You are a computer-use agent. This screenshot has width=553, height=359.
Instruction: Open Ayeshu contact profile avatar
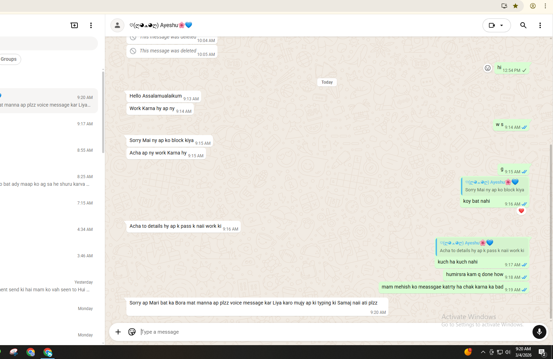pyautogui.click(x=117, y=25)
